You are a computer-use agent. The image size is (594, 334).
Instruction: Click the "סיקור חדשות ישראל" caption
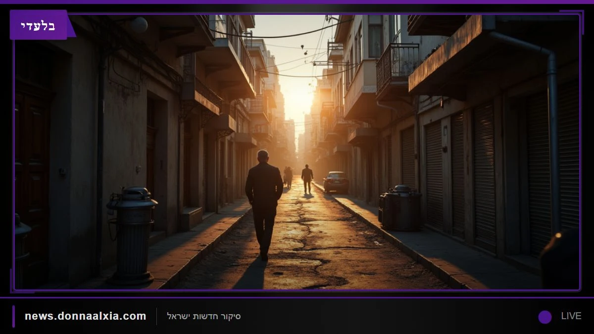click(x=204, y=316)
